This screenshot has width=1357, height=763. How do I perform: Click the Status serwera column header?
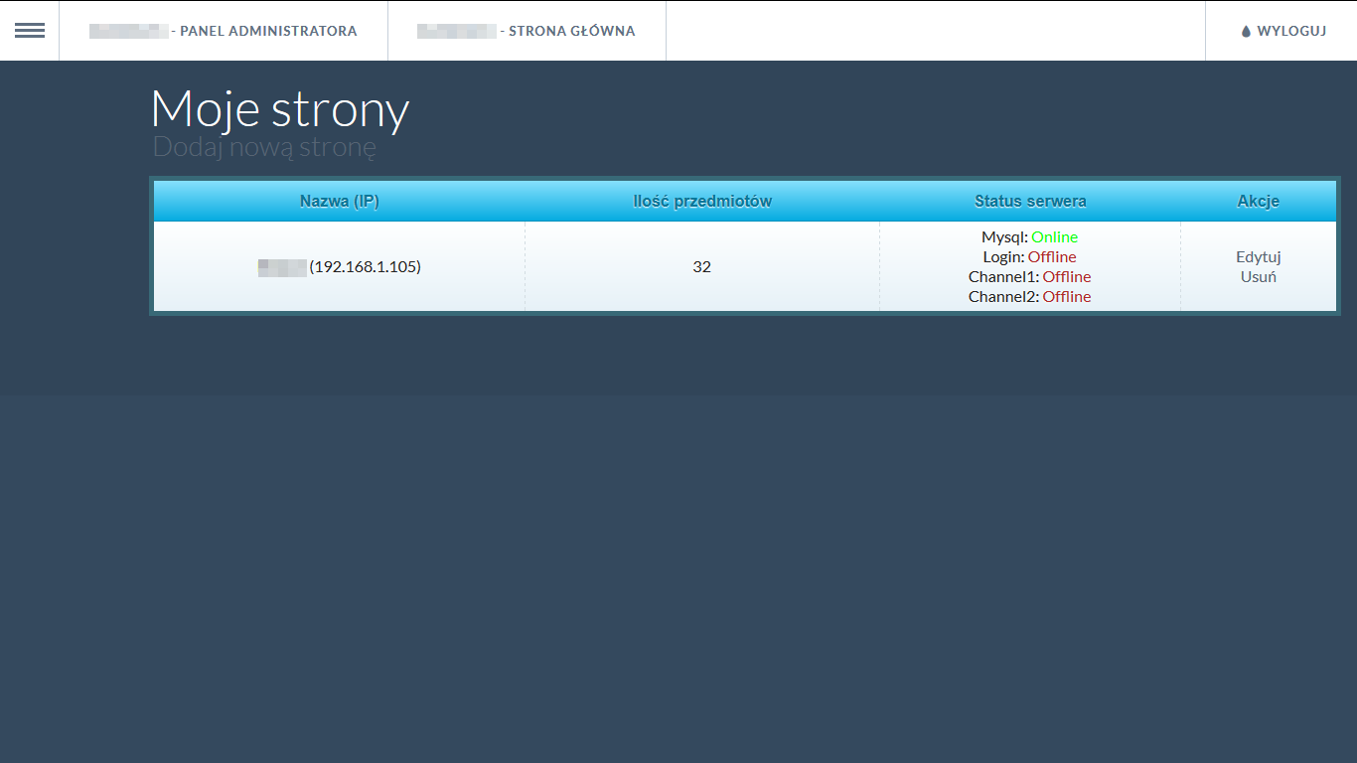(x=1030, y=201)
